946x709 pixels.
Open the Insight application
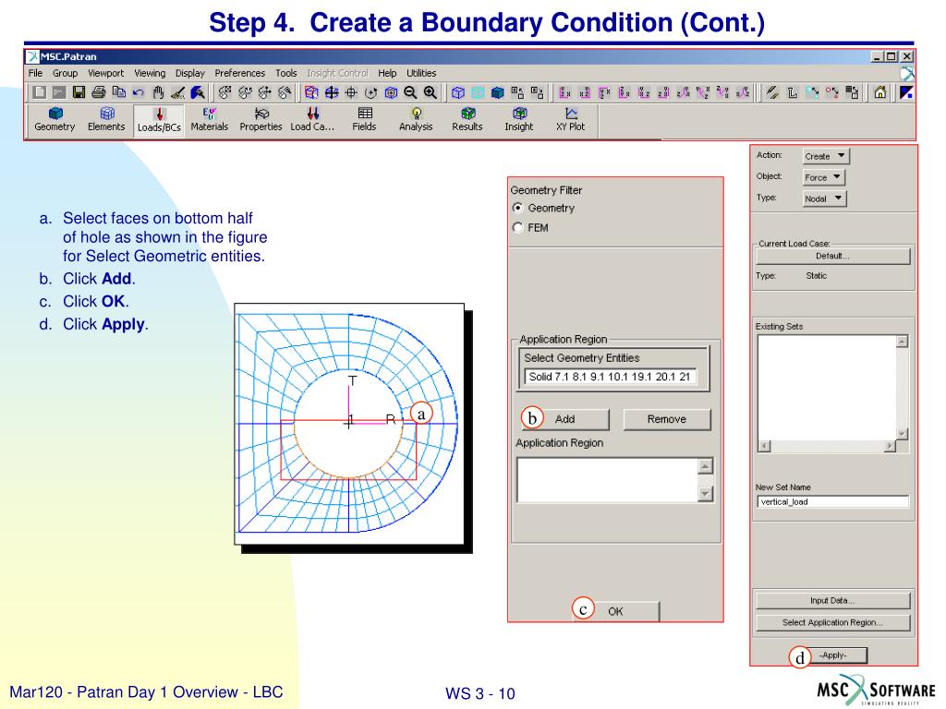tap(519, 119)
